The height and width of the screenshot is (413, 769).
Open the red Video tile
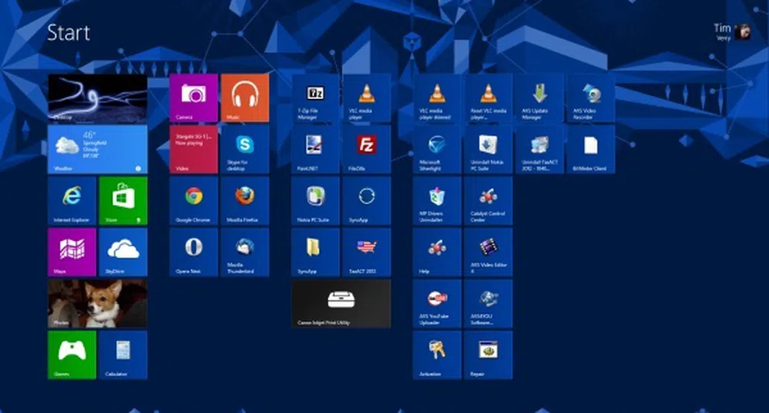(x=194, y=150)
